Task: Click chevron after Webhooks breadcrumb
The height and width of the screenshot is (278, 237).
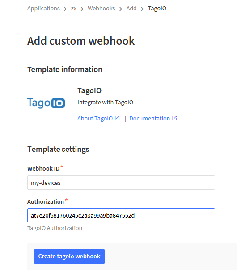Action: 121,9
